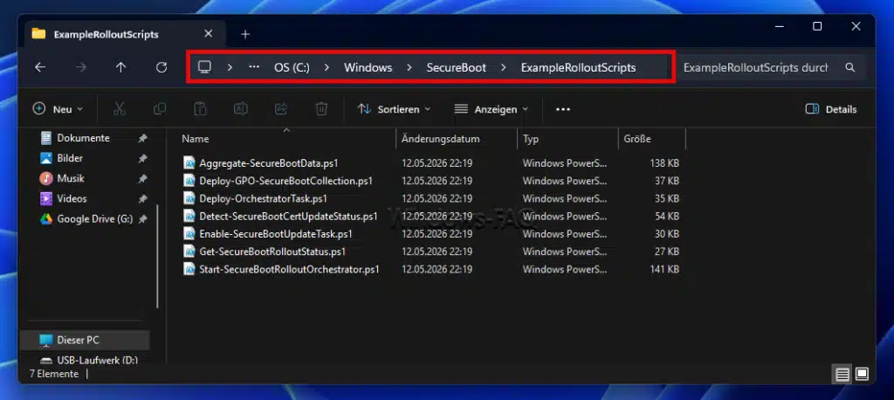Click the Copy icon in toolbar
The width and height of the screenshot is (894, 400).
tap(160, 109)
